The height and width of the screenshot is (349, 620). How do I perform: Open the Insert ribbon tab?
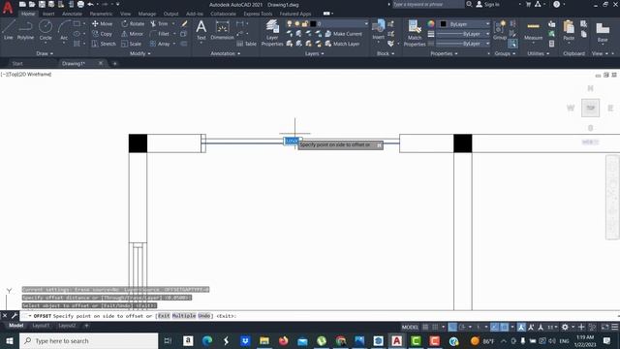[48, 14]
